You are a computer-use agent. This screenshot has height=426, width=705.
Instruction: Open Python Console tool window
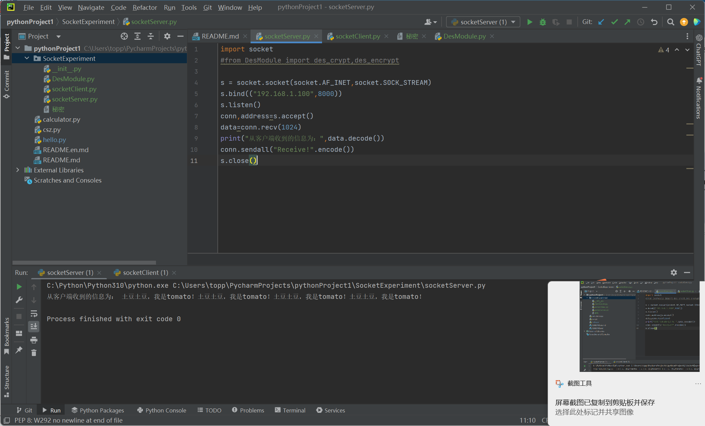click(x=162, y=410)
